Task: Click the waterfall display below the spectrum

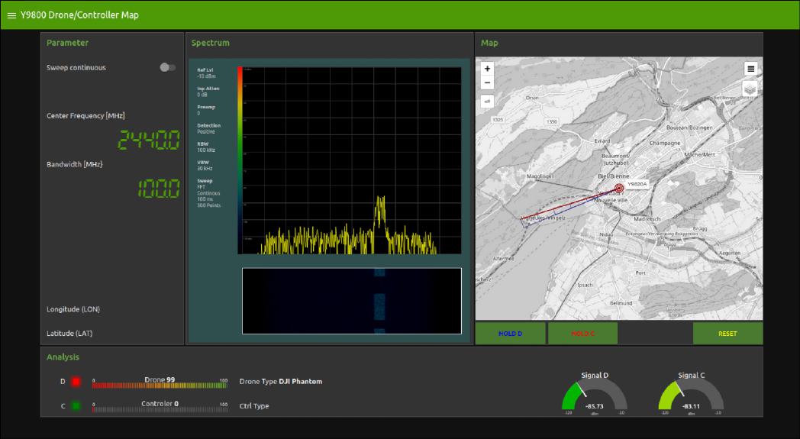Action: pyautogui.click(x=352, y=301)
